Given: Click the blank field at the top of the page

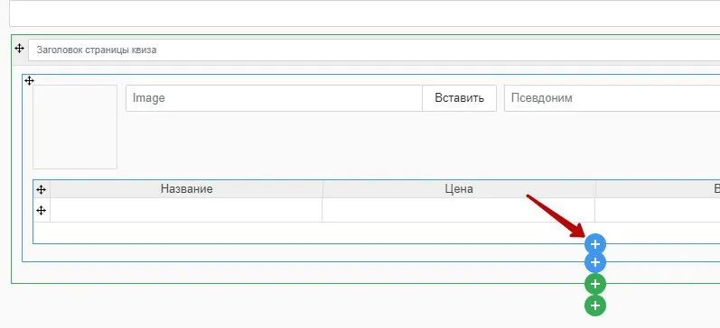Looking at the screenshot, I should (365, 14).
